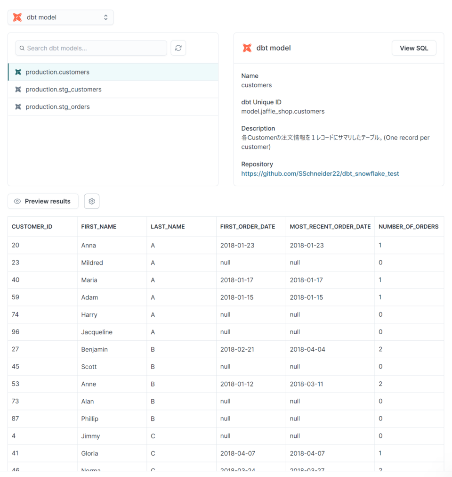Click the dbt icon in the model details header
The image size is (452, 477).
click(247, 48)
